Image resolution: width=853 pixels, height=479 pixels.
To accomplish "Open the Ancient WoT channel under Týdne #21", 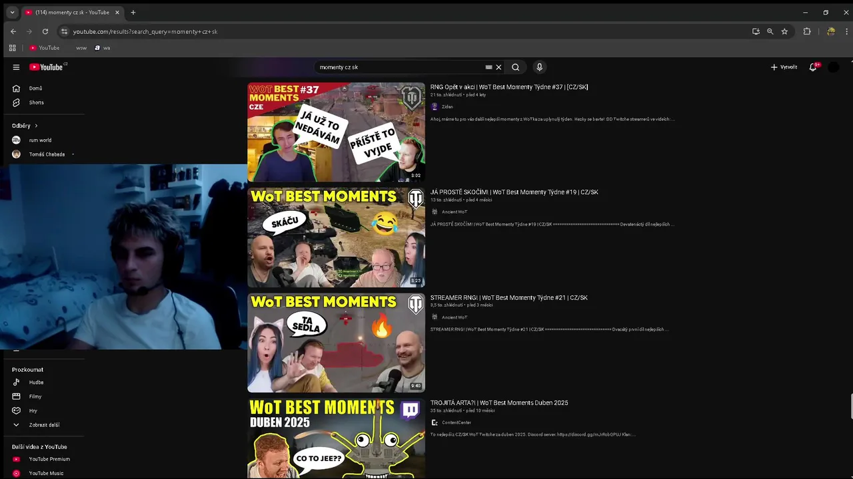I will [x=454, y=317].
